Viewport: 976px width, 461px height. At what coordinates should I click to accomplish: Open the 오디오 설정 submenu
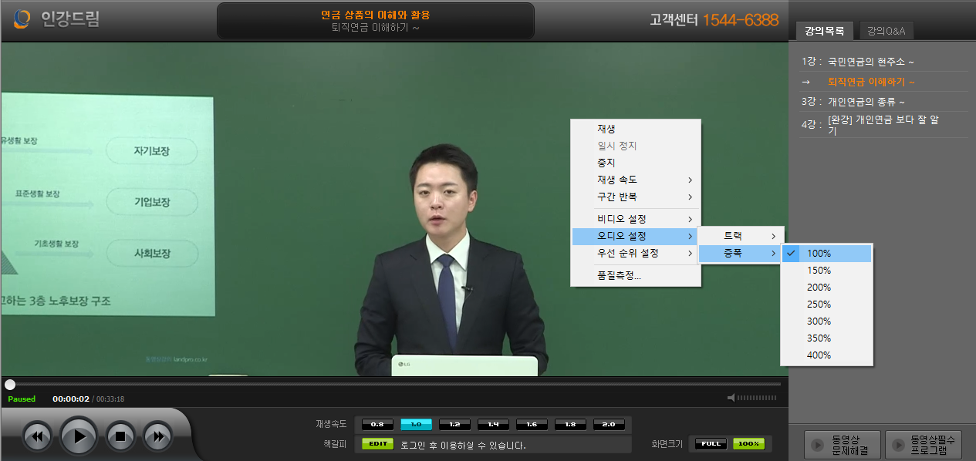tap(636, 236)
